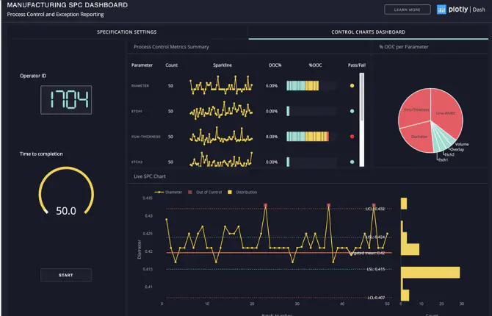Viewport: 492px width, 316px height.
Task: Click the Diameter yellow pass/fail indicator
Action: [x=352, y=86]
